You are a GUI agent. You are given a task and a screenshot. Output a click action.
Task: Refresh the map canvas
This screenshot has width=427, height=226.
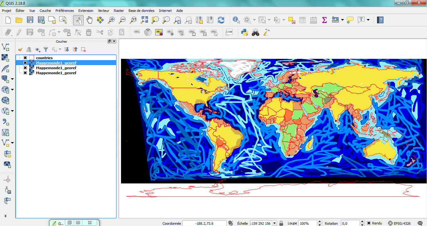(221, 20)
